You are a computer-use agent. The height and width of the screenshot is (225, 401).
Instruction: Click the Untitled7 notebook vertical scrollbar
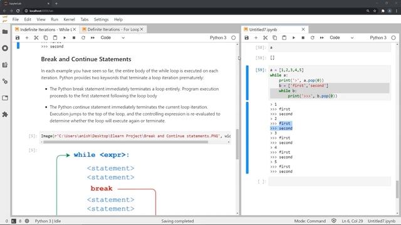(x=397, y=189)
